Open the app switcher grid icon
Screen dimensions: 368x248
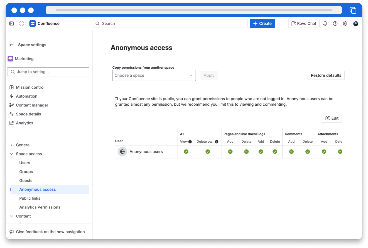(21, 24)
